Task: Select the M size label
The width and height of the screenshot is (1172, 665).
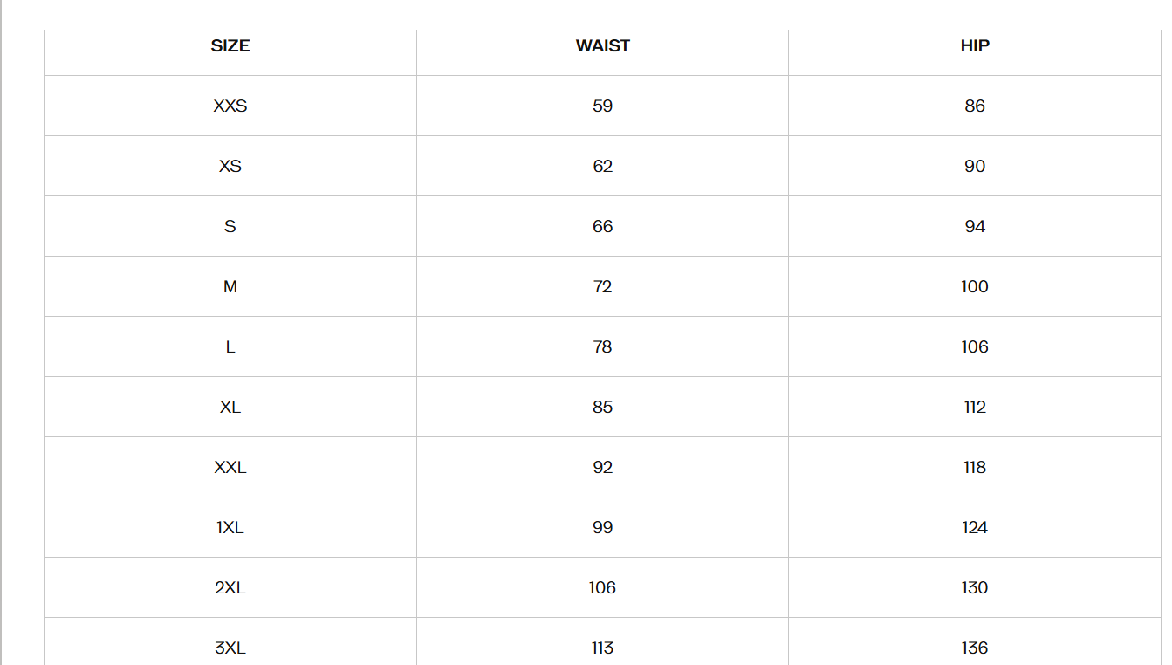Action: point(230,287)
